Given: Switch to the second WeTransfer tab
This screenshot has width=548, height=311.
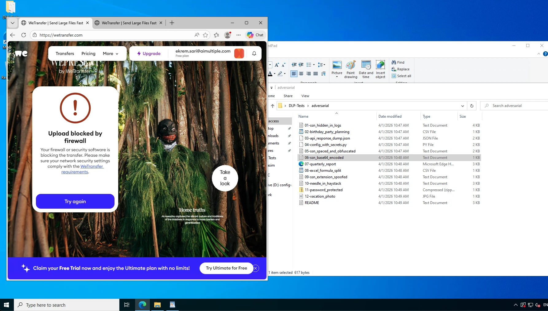Looking at the screenshot, I should coord(129,23).
